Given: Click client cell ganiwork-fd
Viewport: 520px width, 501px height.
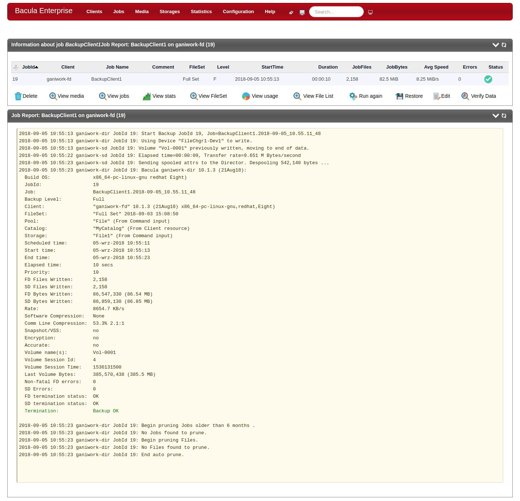Looking at the screenshot, I should point(59,79).
